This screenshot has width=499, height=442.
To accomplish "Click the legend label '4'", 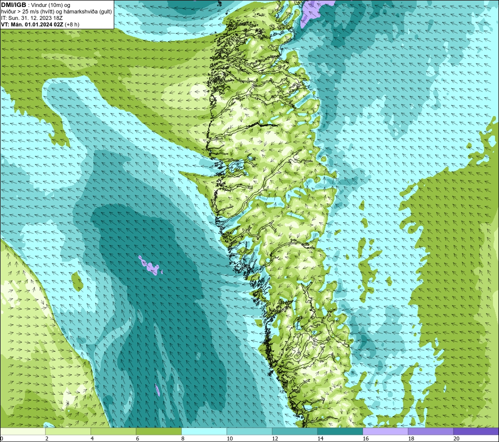I will point(92,439).
